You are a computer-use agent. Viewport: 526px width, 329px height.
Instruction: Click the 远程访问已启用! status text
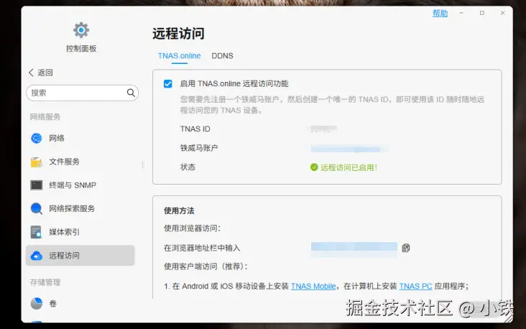tap(349, 167)
